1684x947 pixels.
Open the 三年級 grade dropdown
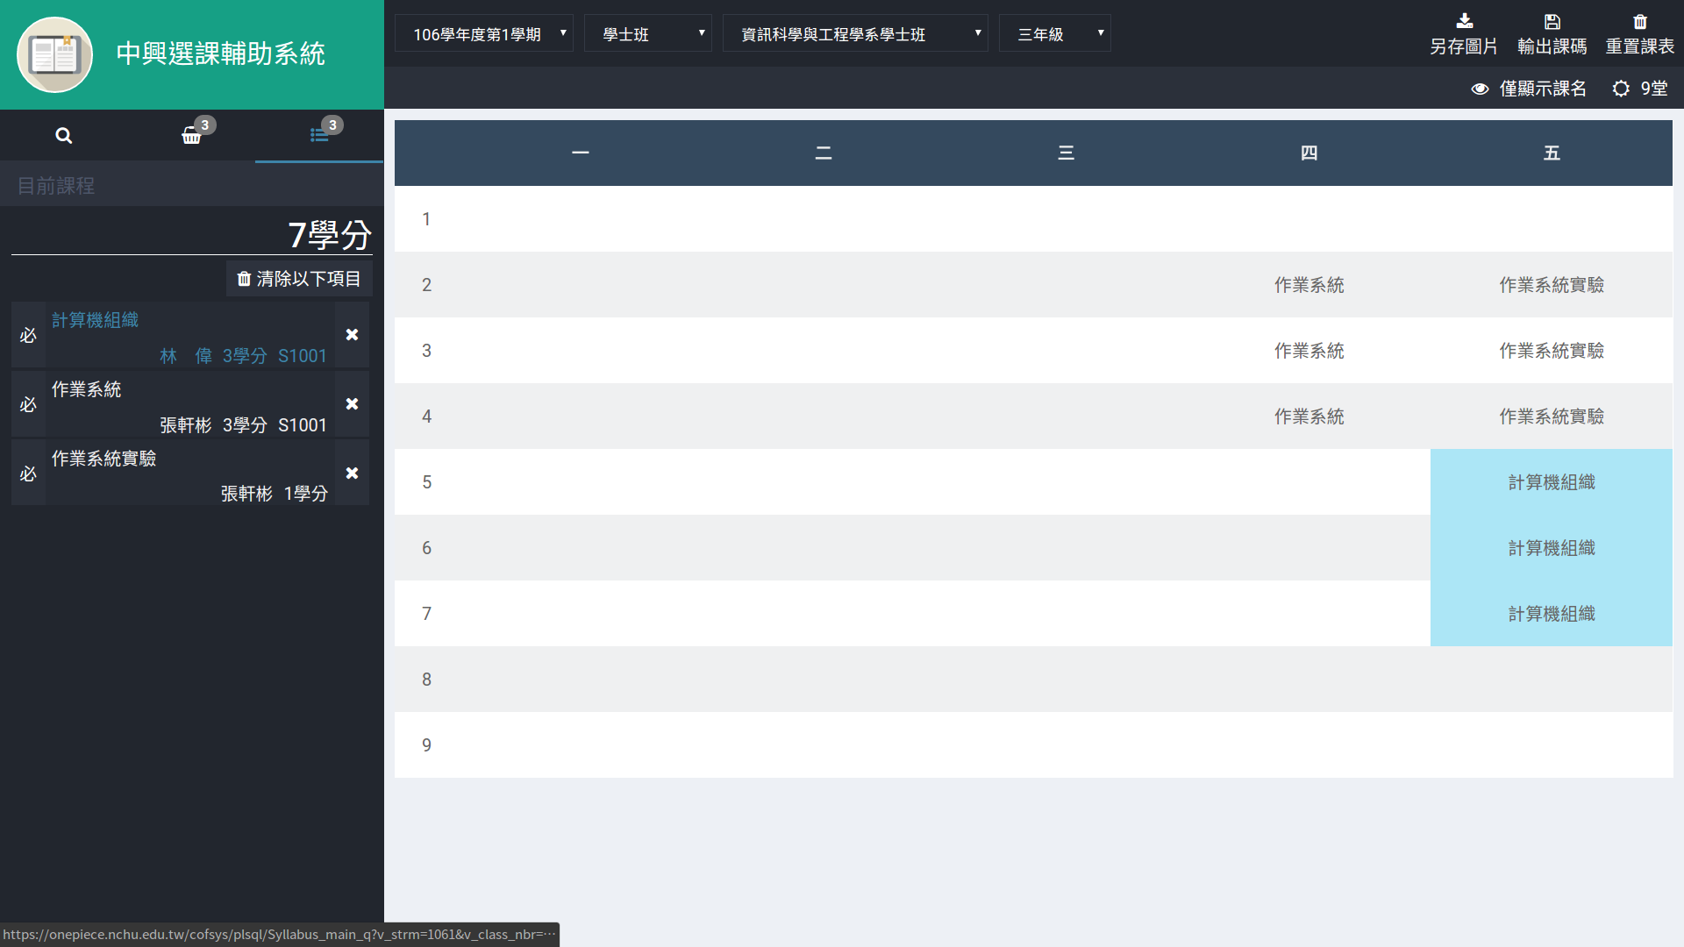point(1054,34)
